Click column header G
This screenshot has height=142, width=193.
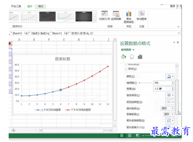pos(64,40)
